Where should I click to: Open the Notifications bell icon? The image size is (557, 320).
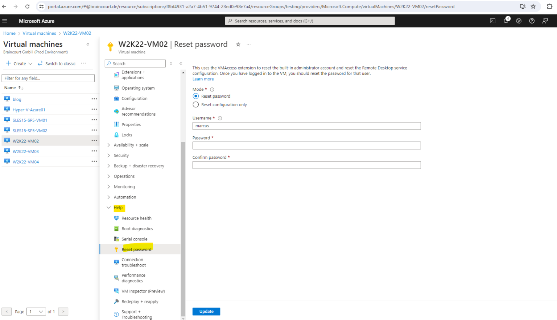coord(506,21)
